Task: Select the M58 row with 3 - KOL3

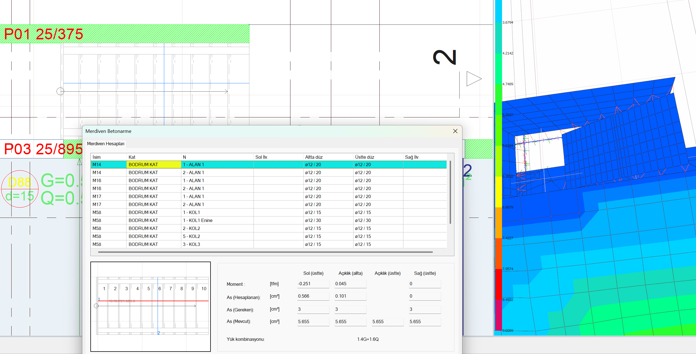Action: click(x=193, y=244)
